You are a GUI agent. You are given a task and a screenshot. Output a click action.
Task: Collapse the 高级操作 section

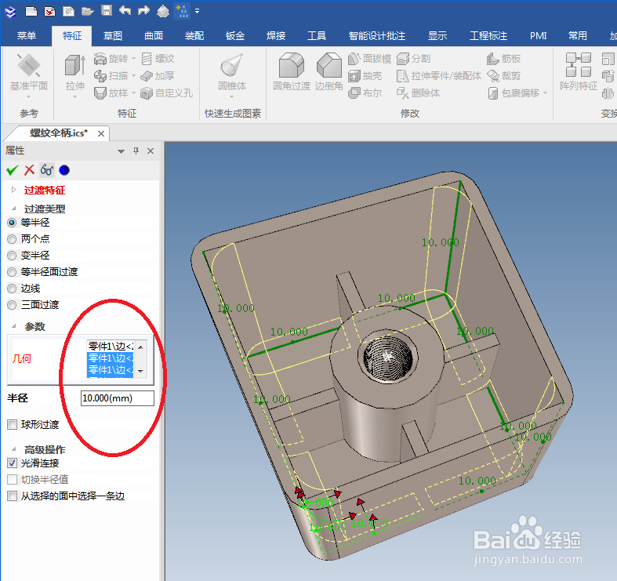click(x=14, y=448)
